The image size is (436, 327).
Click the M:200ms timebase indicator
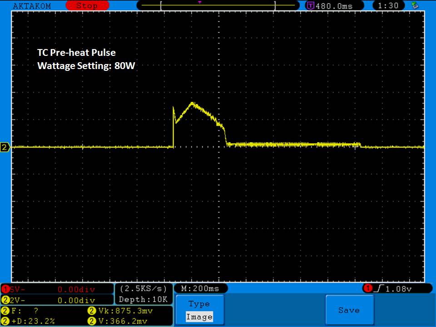pos(200,288)
